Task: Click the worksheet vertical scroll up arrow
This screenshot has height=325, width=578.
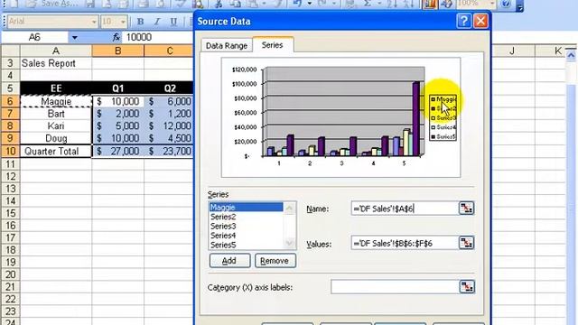Action: click(x=571, y=55)
